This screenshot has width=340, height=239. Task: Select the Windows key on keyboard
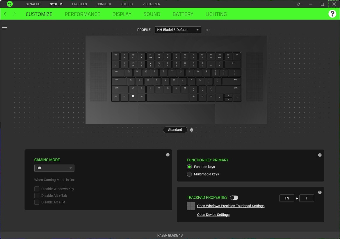133,97
